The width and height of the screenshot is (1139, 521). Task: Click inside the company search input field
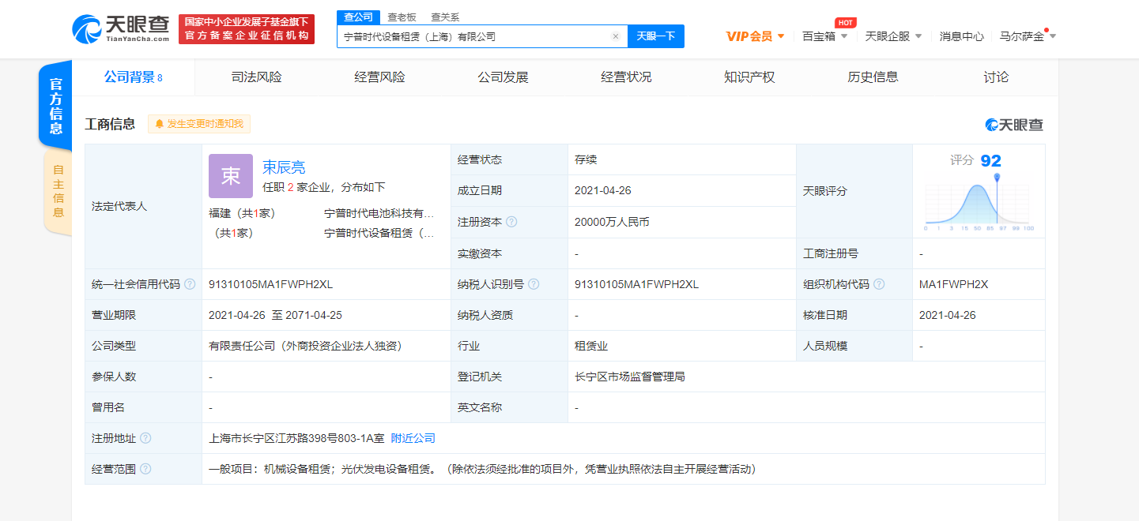(x=474, y=36)
